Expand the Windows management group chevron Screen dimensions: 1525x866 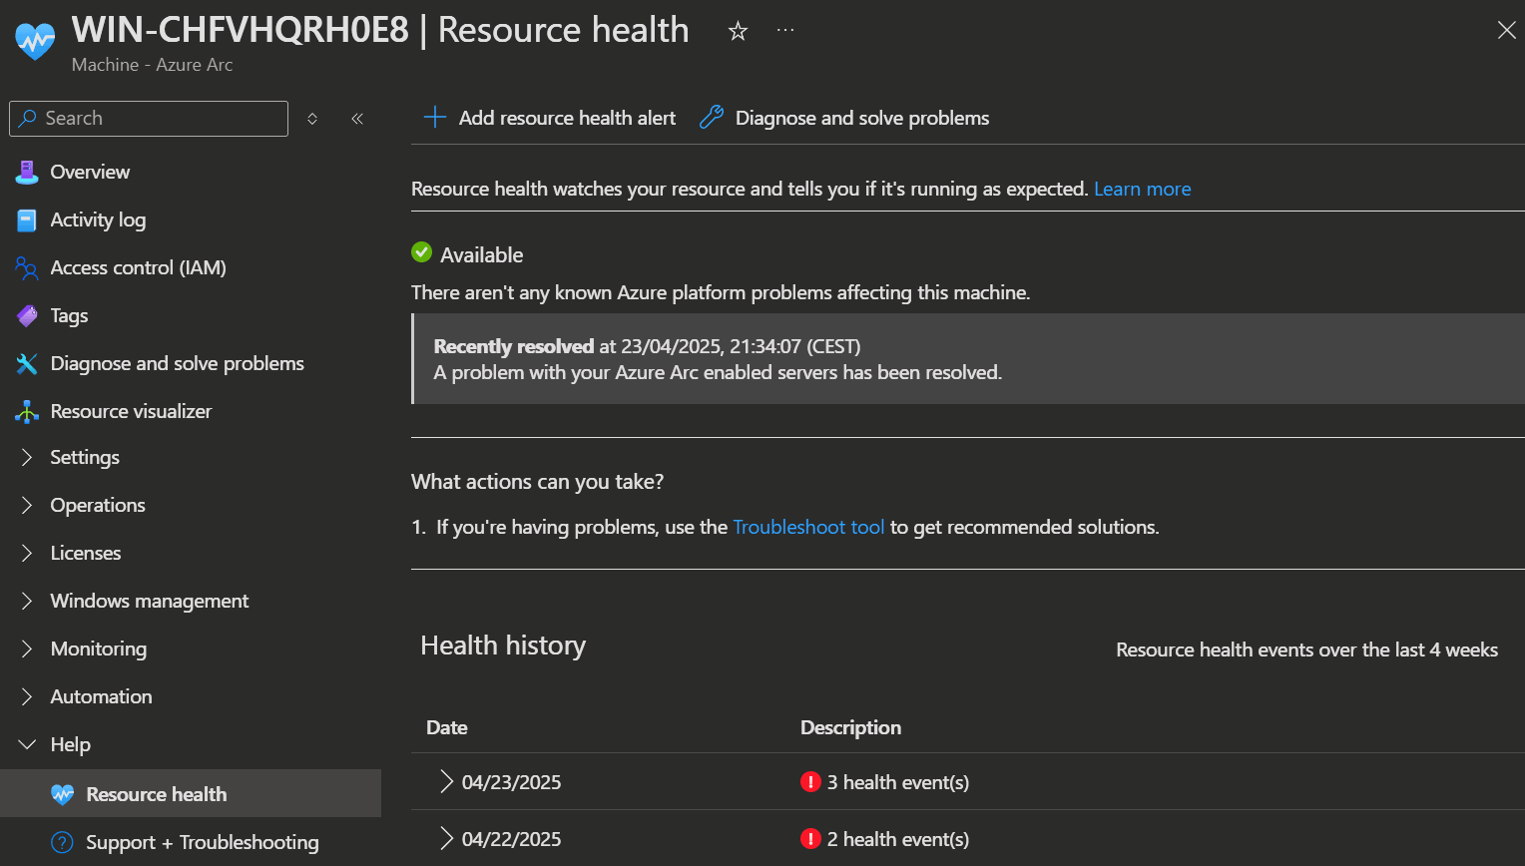[27, 601]
